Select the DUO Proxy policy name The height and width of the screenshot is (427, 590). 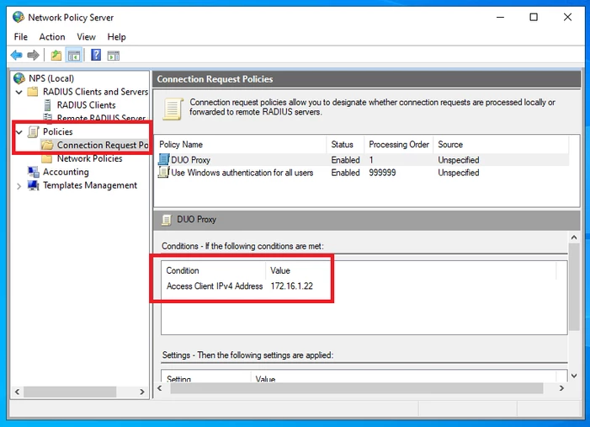point(190,160)
